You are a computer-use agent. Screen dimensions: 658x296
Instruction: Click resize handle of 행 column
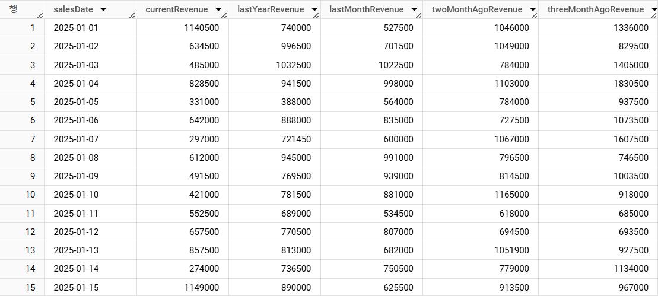click(41, 15)
